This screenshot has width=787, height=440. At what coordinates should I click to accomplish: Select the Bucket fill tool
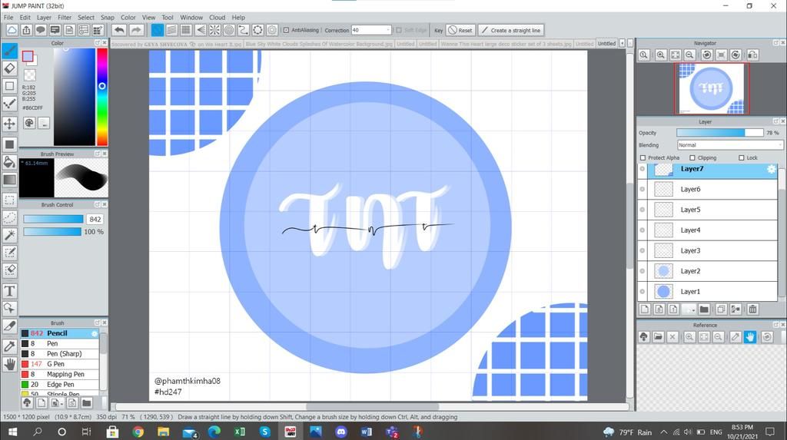click(x=9, y=161)
